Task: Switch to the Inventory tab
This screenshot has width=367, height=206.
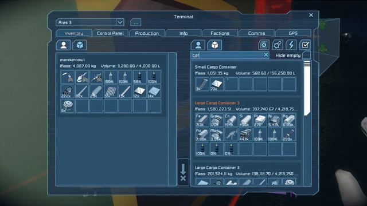Action: [x=74, y=33]
